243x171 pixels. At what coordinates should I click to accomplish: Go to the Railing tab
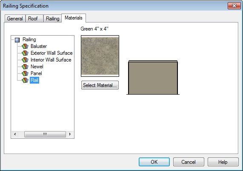(x=52, y=19)
